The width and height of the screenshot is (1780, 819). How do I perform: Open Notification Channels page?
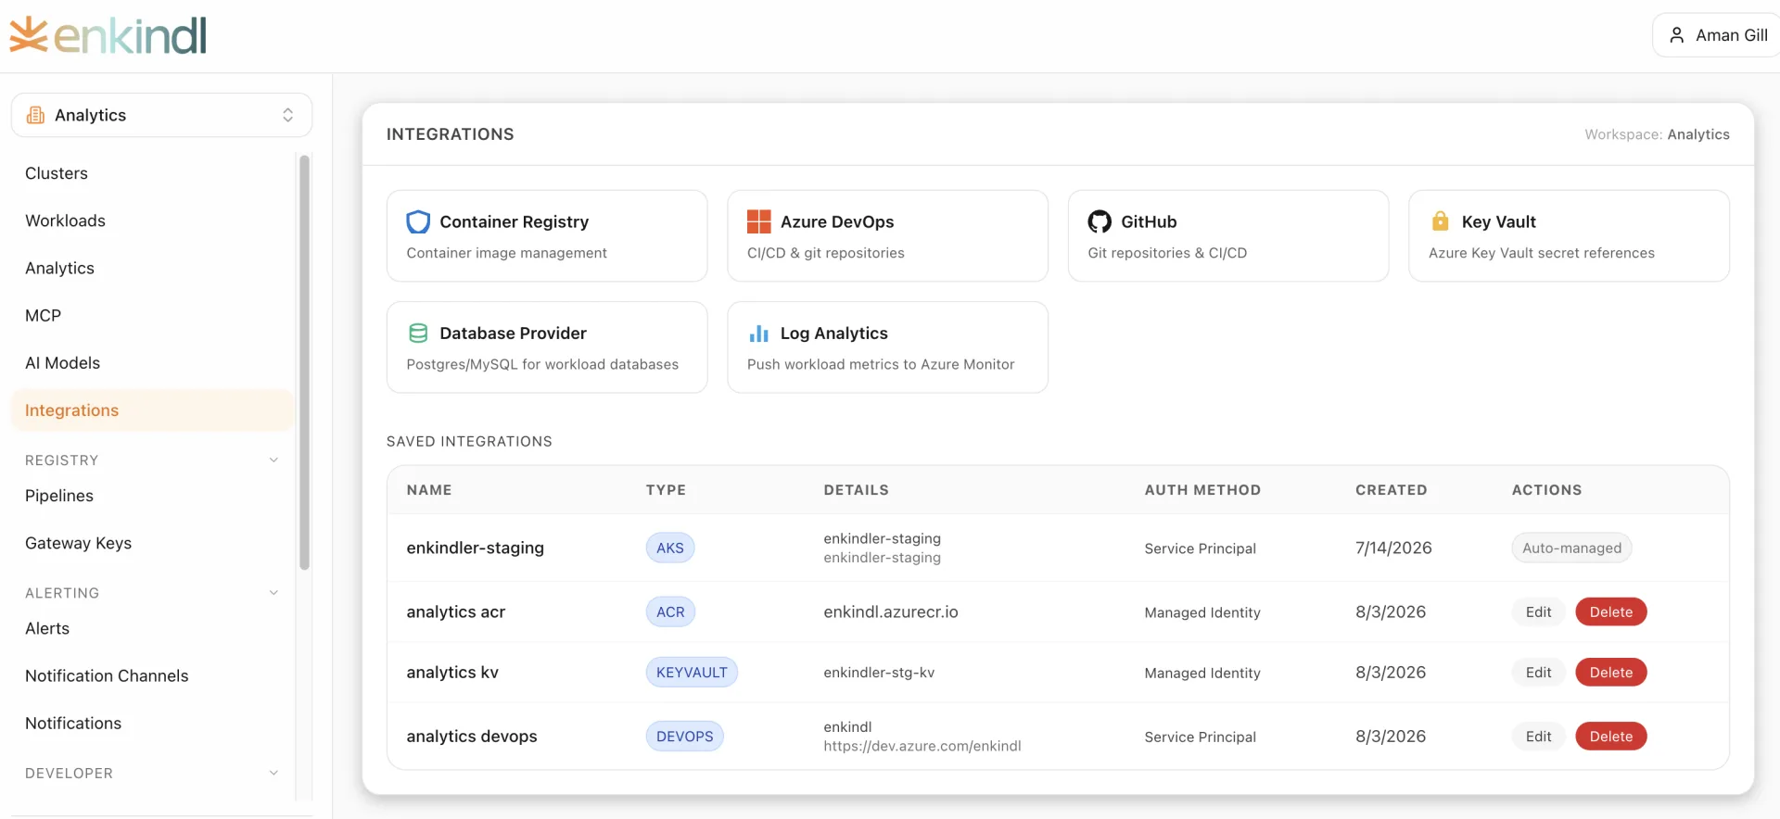(107, 675)
